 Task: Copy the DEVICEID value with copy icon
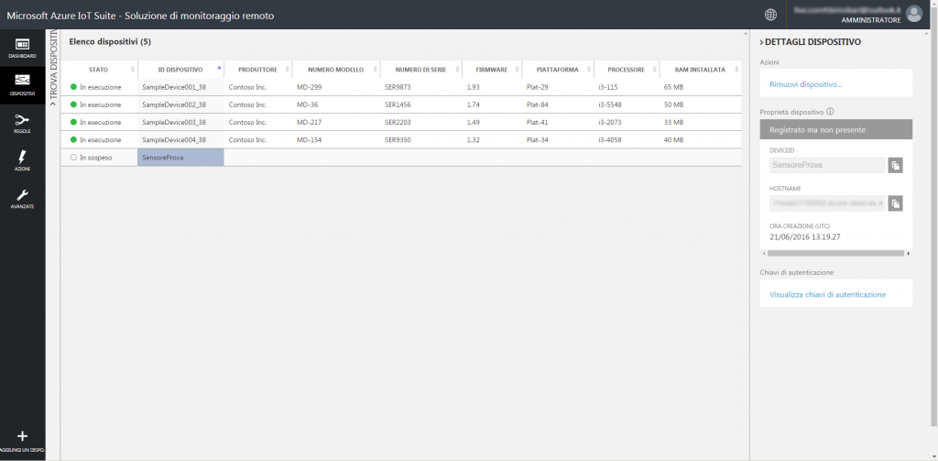895,165
